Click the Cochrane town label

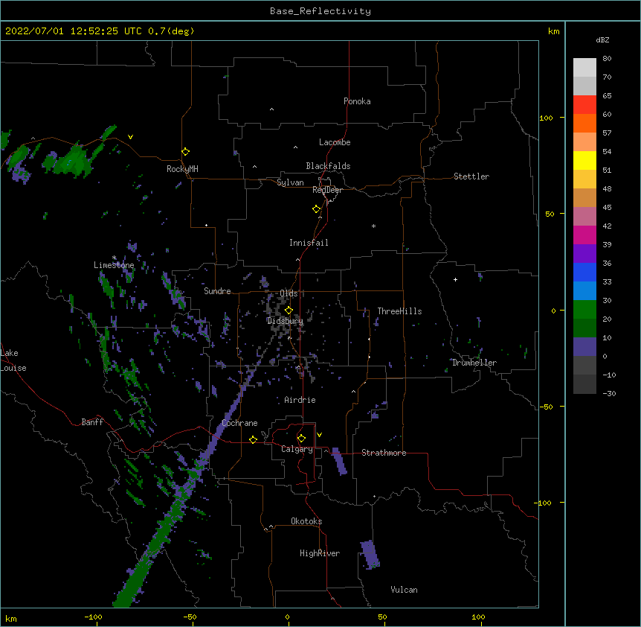click(239, 423)
